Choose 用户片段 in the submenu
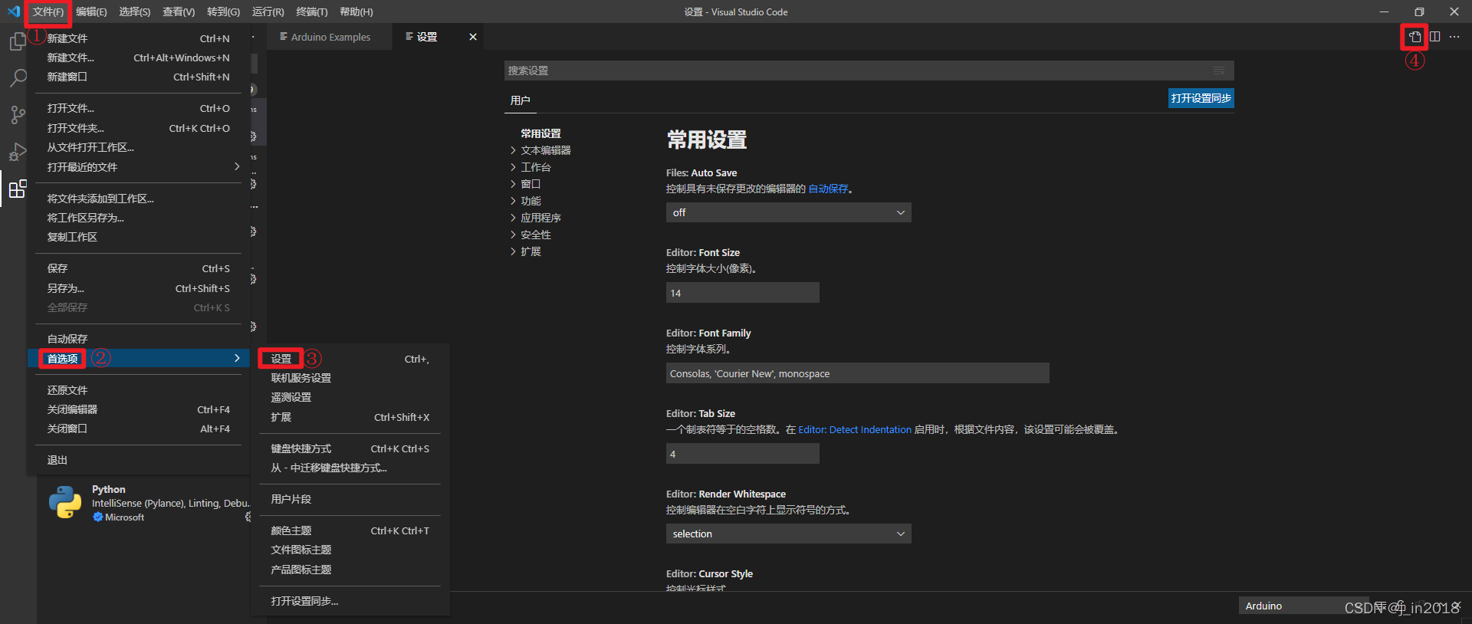The width and height of the screenshot is (1472, 624). 350,499
